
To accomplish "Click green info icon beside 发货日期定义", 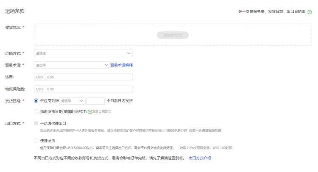I will (90, 111).
